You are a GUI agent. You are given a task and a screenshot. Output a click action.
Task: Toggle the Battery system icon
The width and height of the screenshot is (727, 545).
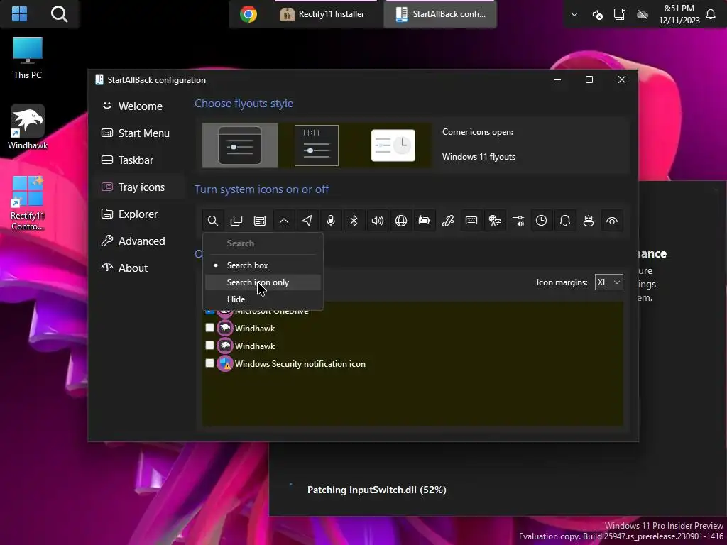tap(425, 221)
